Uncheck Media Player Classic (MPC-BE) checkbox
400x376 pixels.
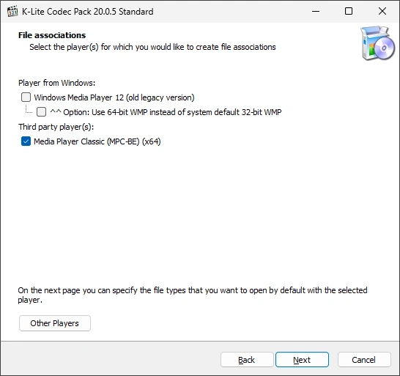click(x=26, y=141)
